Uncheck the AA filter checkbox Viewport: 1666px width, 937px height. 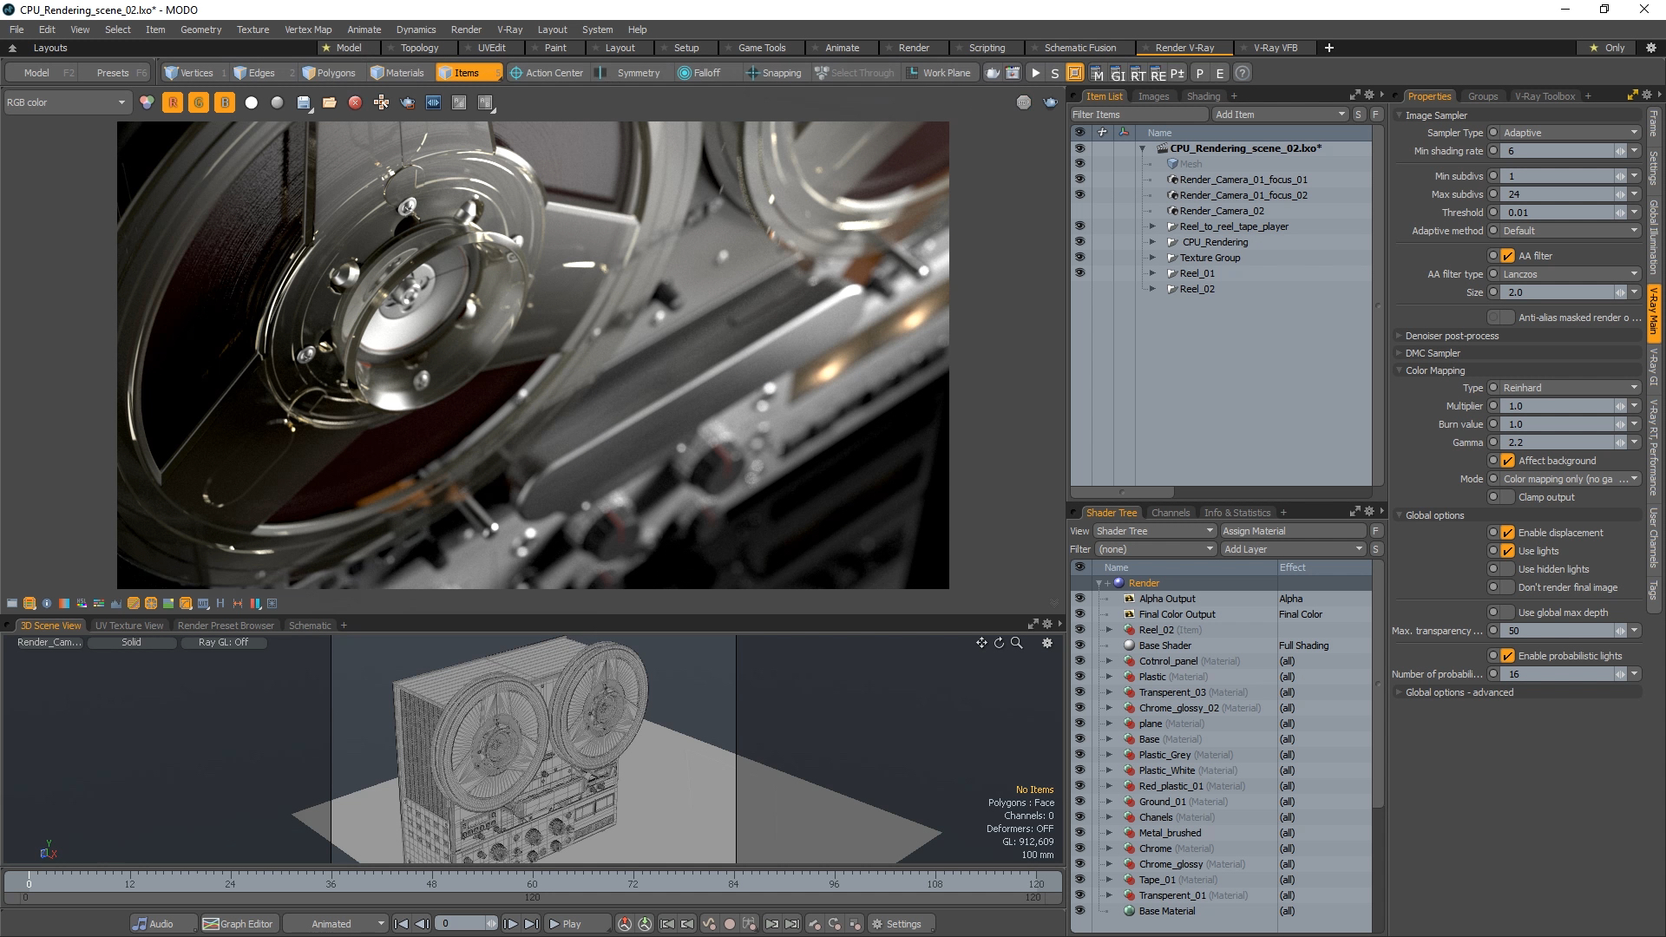1508,256
